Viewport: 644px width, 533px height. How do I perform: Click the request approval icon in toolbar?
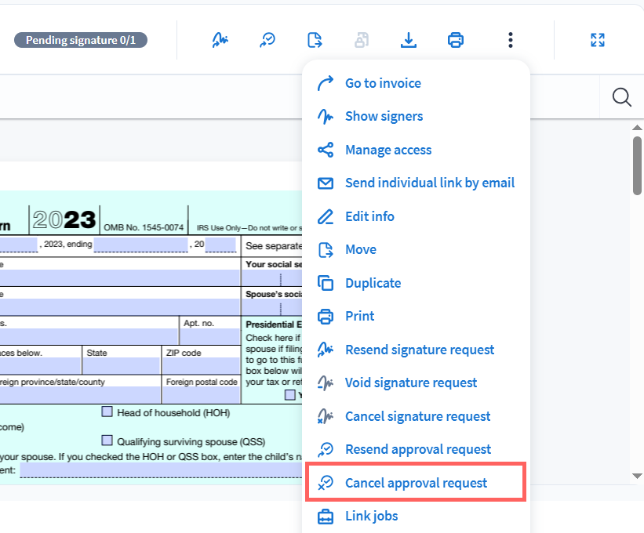tap(267, 40)
